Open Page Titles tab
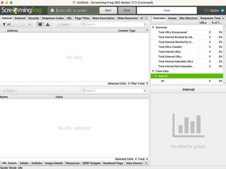The image size is (226, 169). [x=82, y=18]
